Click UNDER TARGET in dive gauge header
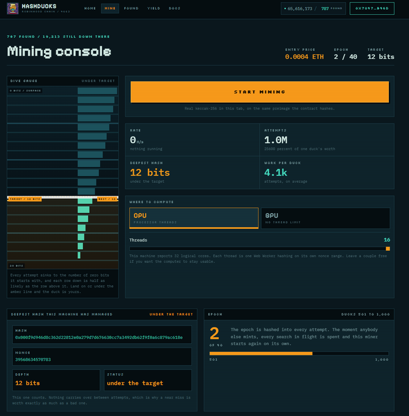The image size is (409, 416). [x=98, y=81]
